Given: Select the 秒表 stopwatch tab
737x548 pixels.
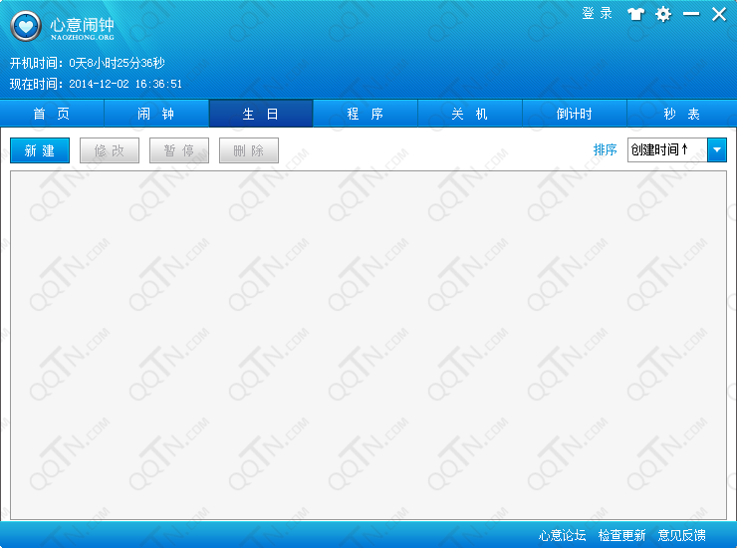Looking at the screenshot, I should (x=681, y=114).
